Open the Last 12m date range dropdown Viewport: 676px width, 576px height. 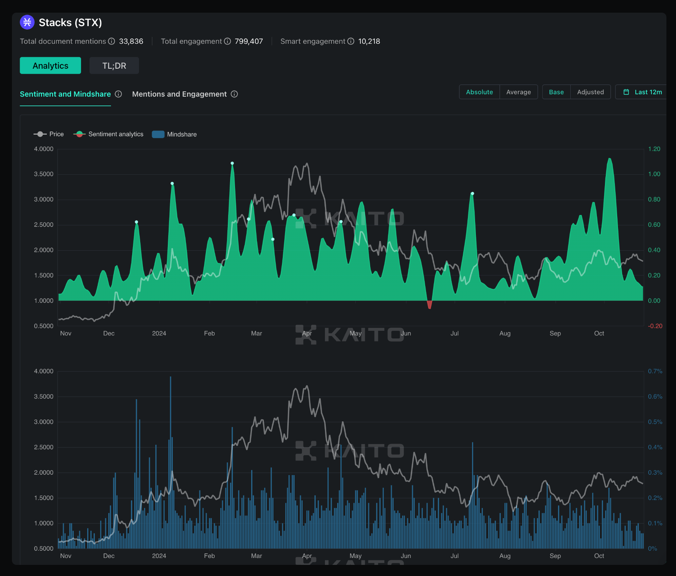tap(642, 92)
